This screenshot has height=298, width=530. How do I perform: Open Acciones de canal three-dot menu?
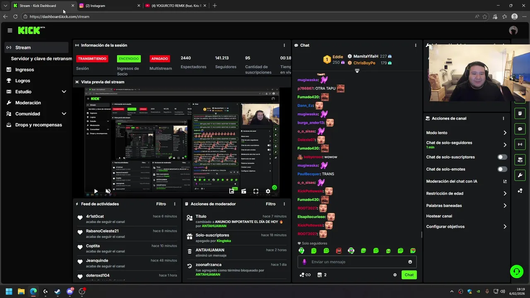click(x=503, y=118)
